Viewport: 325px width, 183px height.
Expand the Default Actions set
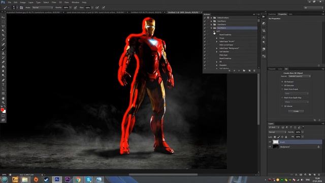click(x=211, y=18)
